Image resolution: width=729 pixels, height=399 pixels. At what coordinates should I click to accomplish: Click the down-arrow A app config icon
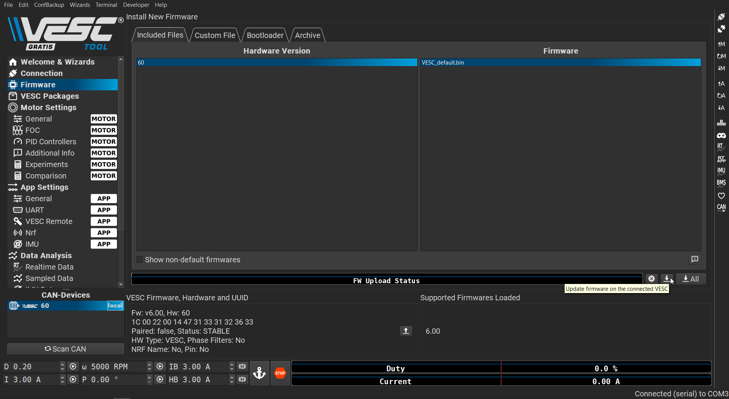(721, 108)
